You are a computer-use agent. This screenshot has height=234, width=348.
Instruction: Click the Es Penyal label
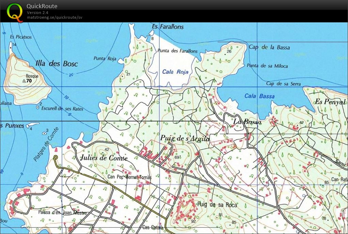click(x=331, y=102)
